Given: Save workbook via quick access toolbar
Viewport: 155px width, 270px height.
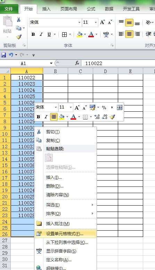Looking at the screenshot, I should click(3, 55).
